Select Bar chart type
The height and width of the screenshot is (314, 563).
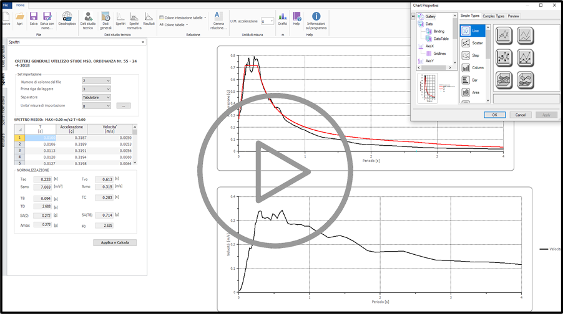(x=472, y=80)
